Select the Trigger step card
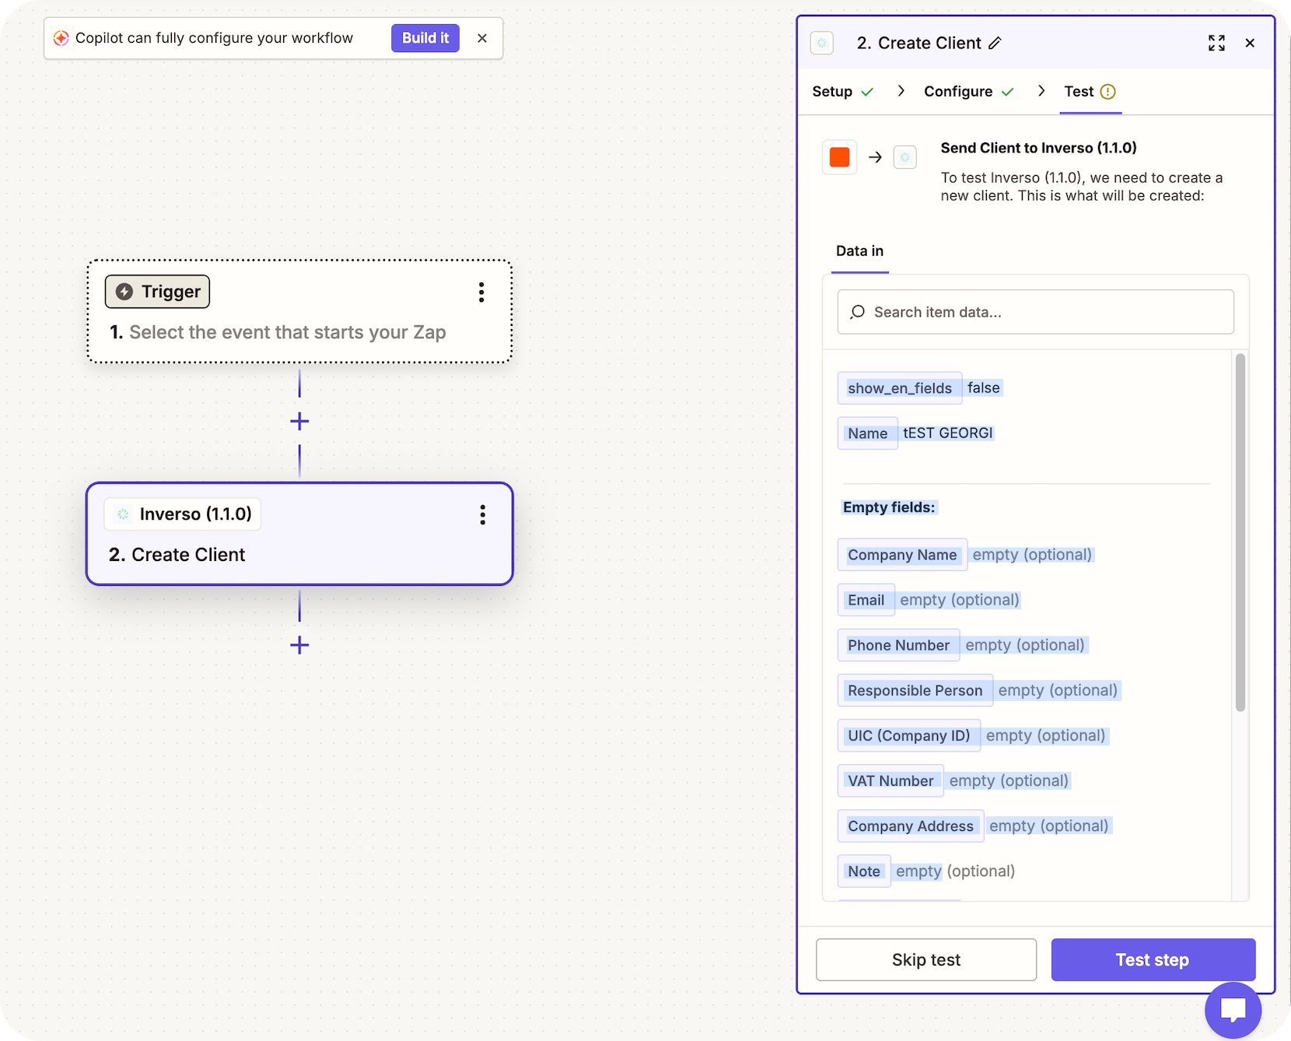 pyautogui.click(x=299, y=311)
